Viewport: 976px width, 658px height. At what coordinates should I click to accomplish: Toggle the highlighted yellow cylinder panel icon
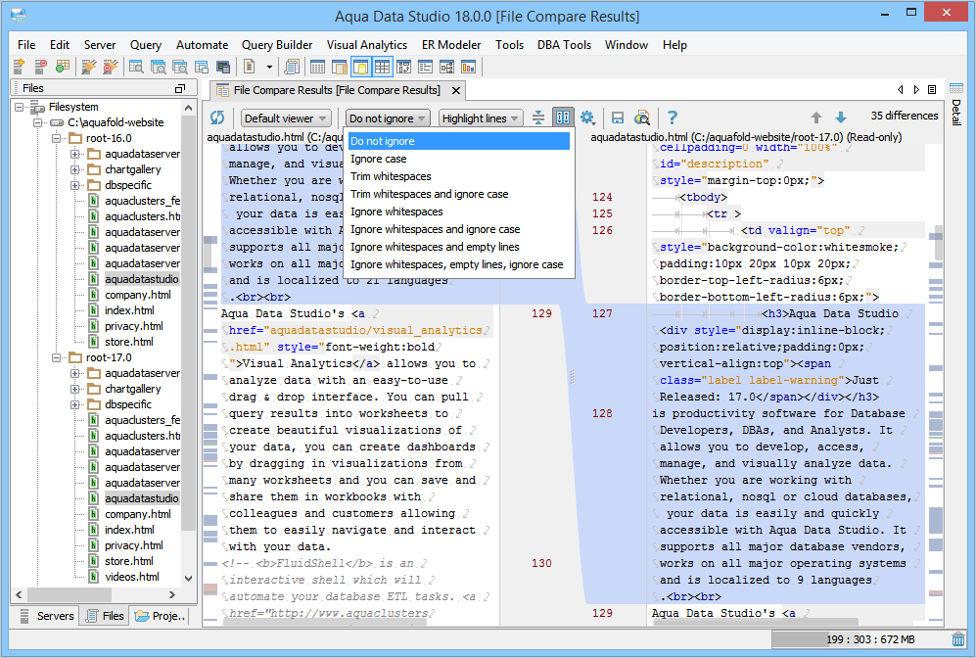[360, 67]
